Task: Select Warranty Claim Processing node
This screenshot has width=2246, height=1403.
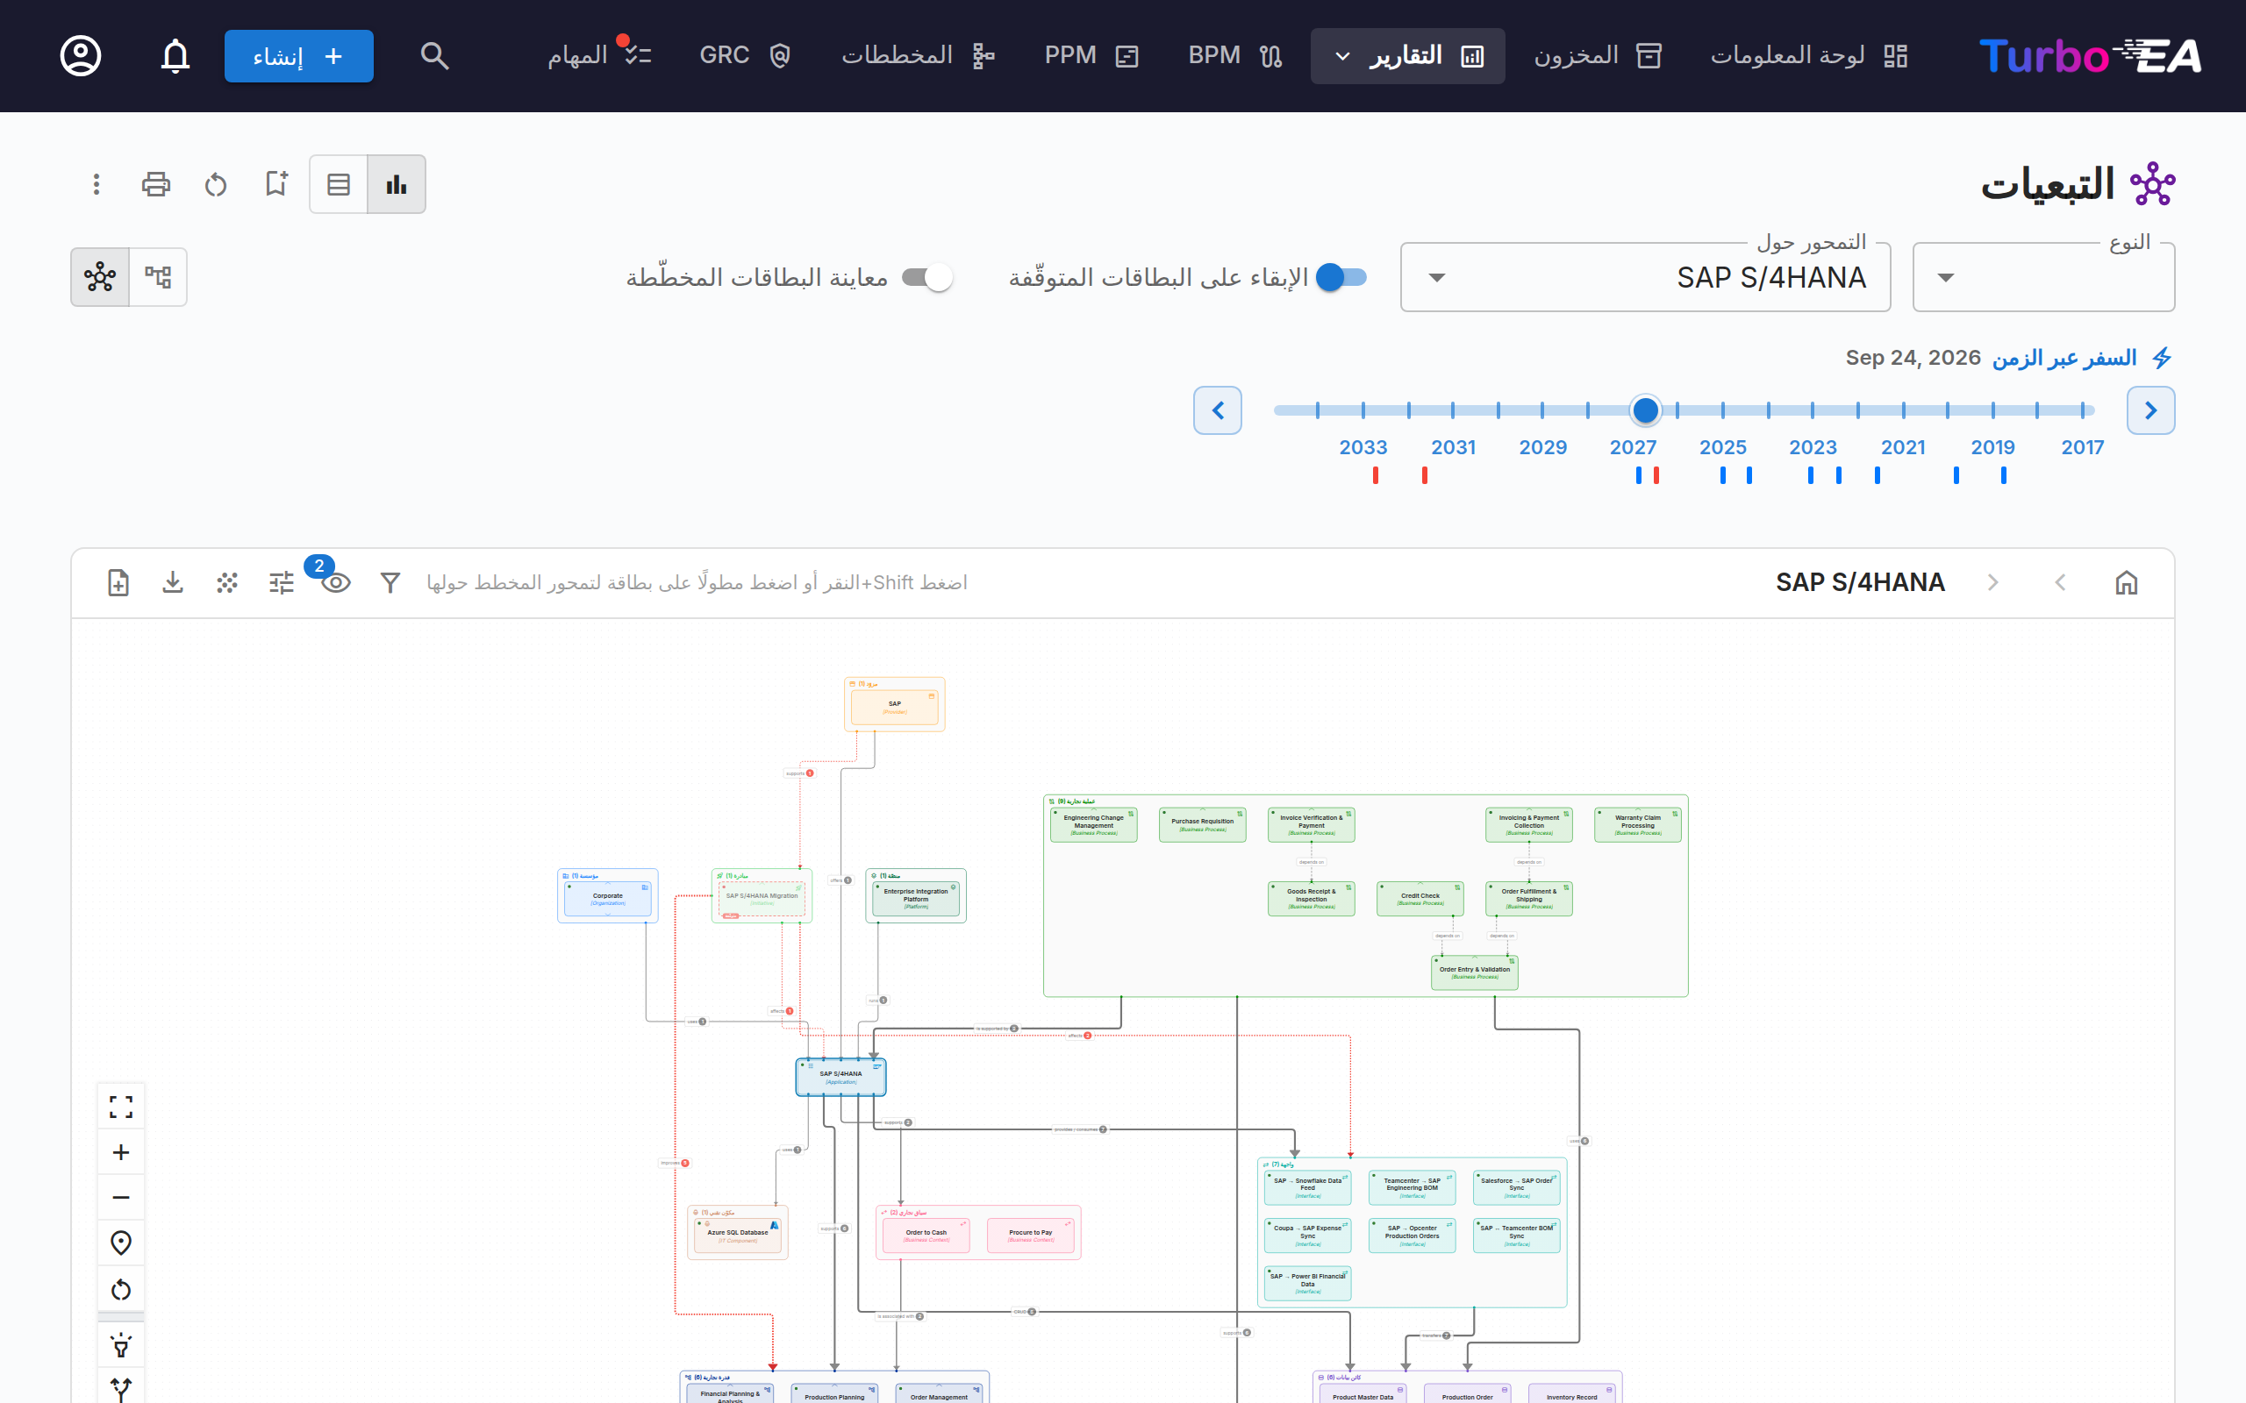Action: click(1638, 825)
